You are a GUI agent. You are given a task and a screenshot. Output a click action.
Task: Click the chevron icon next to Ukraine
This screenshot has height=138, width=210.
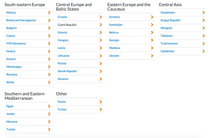point(152,56)
